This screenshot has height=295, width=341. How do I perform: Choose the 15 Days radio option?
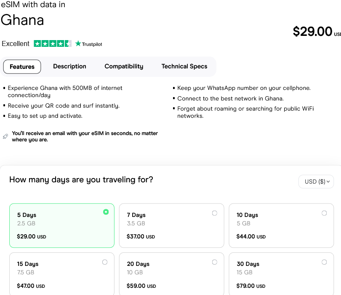105,262
